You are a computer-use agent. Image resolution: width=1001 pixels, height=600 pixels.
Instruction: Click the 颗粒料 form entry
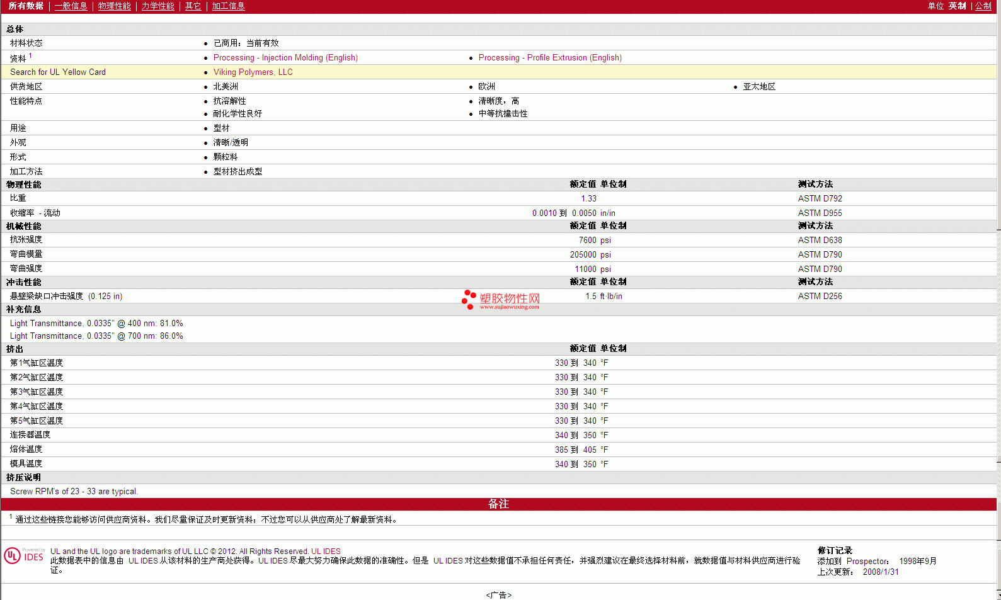[x=226, y=157]
